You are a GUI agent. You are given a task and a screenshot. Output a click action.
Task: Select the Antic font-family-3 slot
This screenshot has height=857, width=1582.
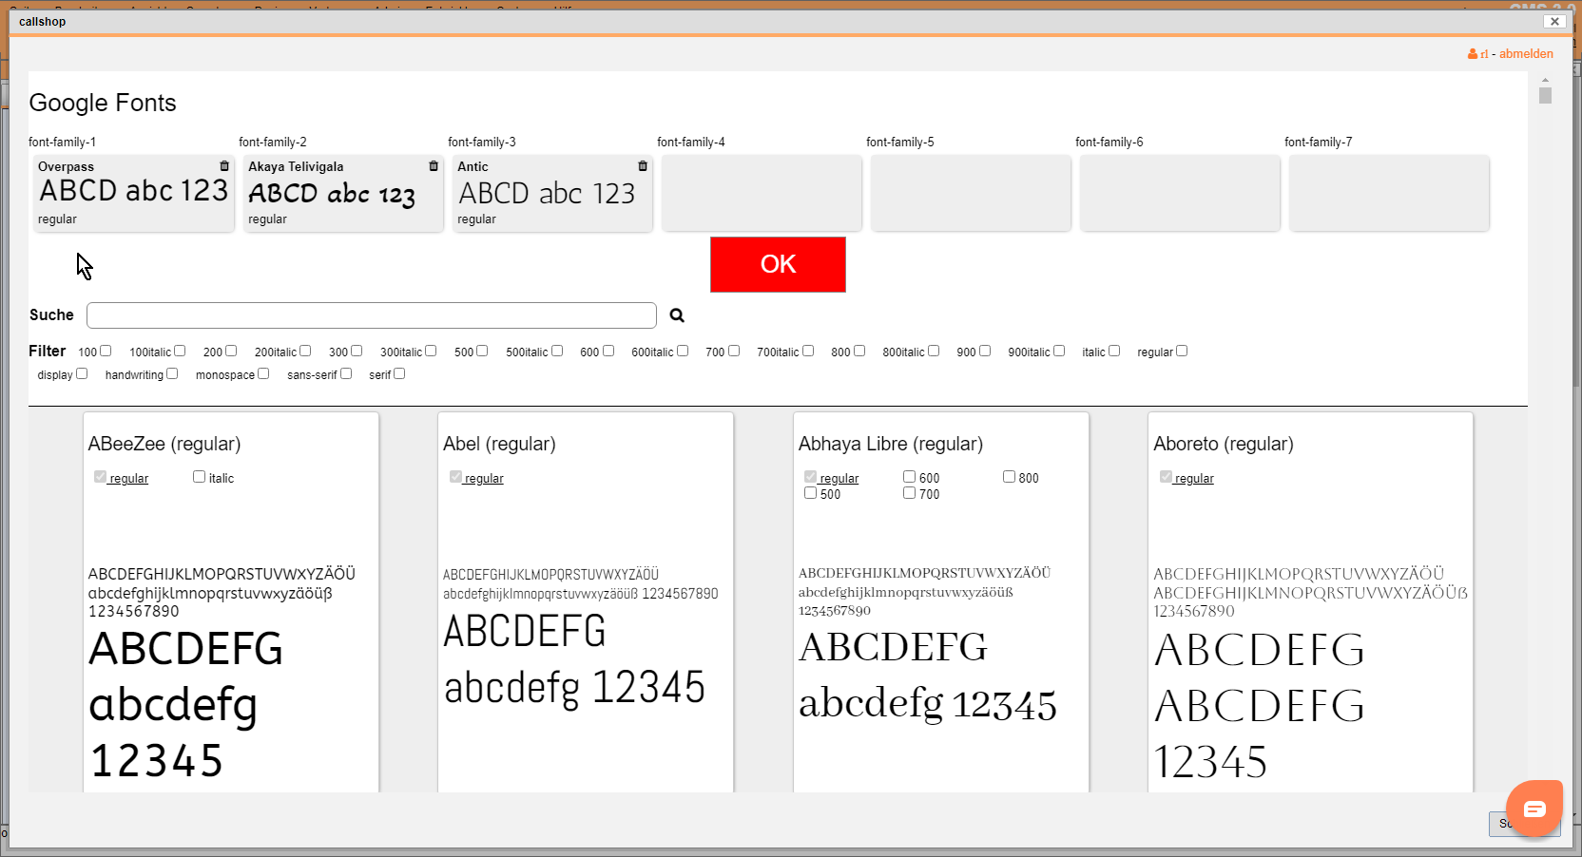[552, 193]
